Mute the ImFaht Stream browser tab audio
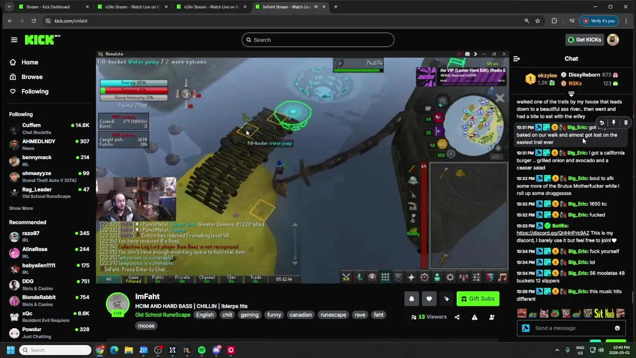Image resolution: width=636 pixels, height=358 pixels. 316,7
